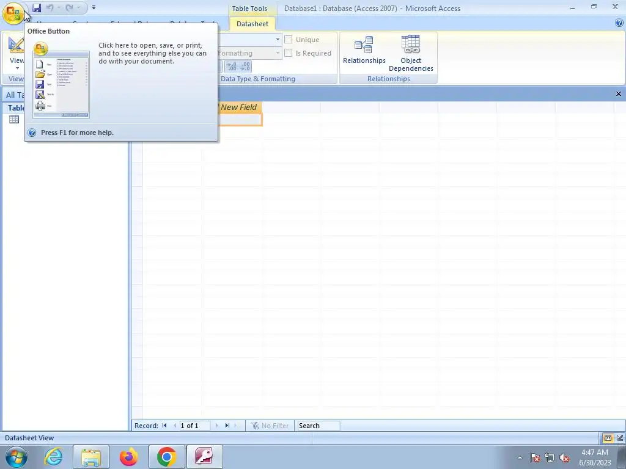Image resolution: width=626 pixels, height=469 pixels.
Task: Increase decimal places button
Action: [x=232, y=66]
